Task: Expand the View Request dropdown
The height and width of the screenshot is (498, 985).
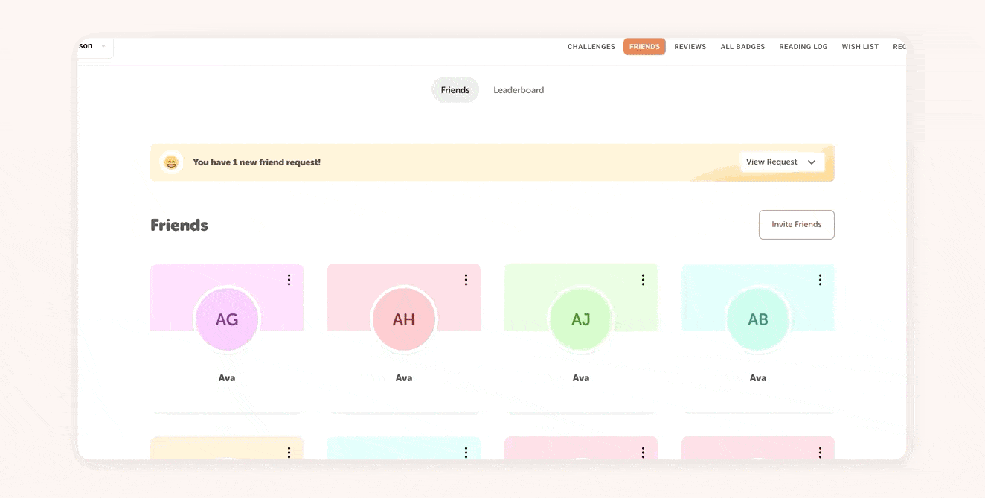Action: click(782, 162)
